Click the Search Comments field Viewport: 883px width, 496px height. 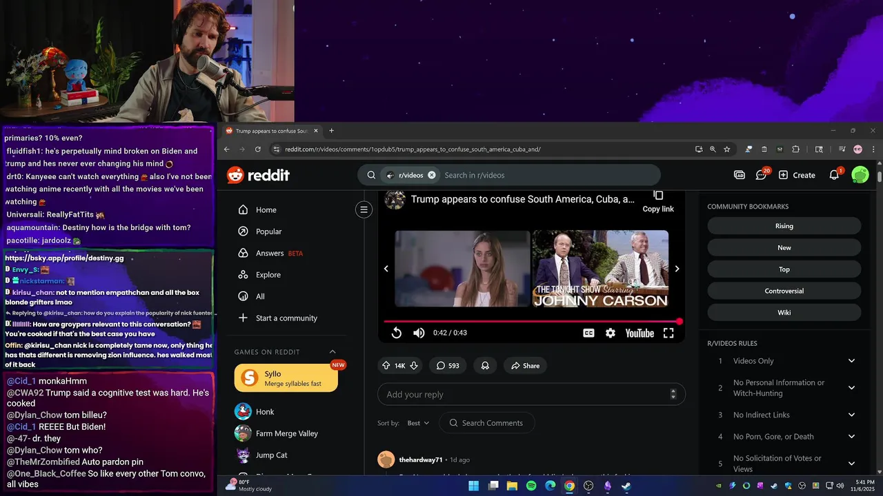[x=486, y=423]
